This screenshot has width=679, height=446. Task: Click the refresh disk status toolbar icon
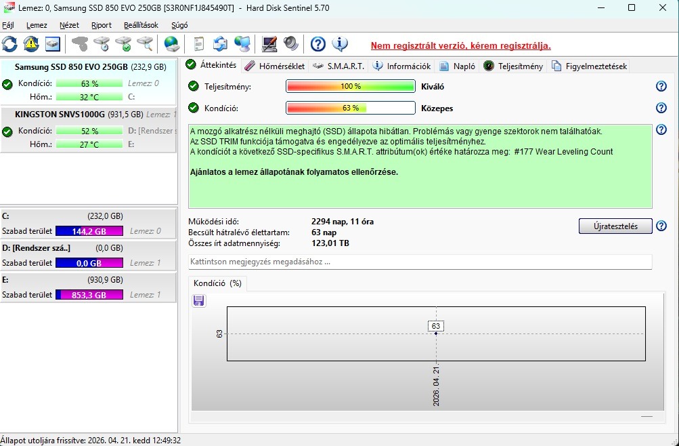9,44
